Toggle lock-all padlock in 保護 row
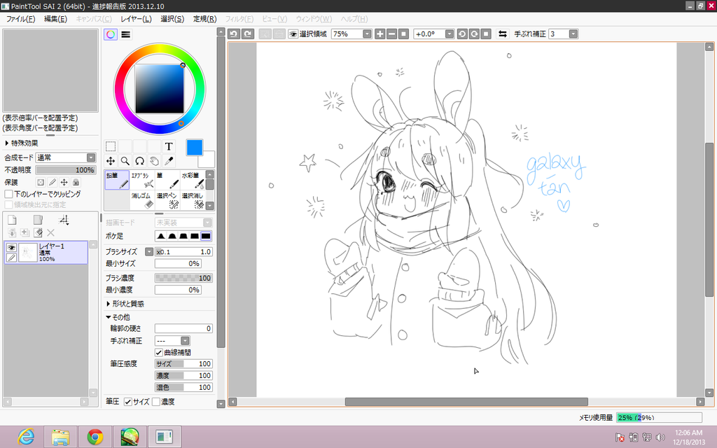 coord(76,182)
